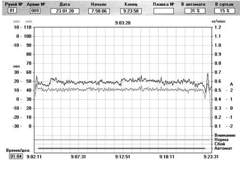Click the 9:02:11 start time label

(34, 157)
